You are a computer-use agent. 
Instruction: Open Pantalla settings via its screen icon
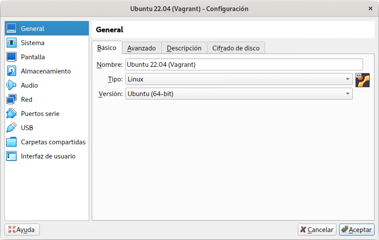tap(12, 57)
